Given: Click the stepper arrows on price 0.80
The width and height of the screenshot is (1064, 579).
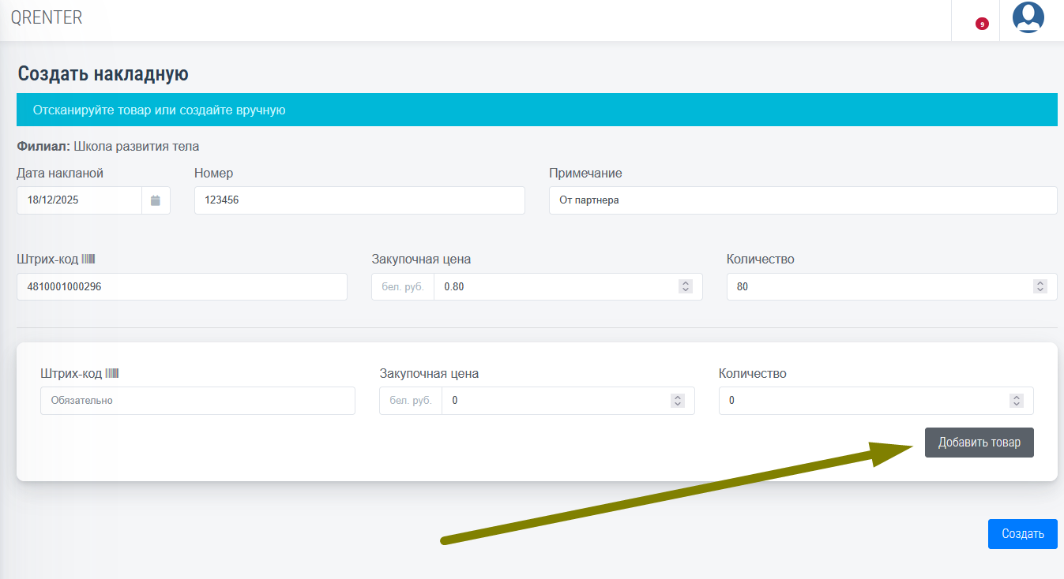Looking at the screenshot, I should [x=686, y=287].
